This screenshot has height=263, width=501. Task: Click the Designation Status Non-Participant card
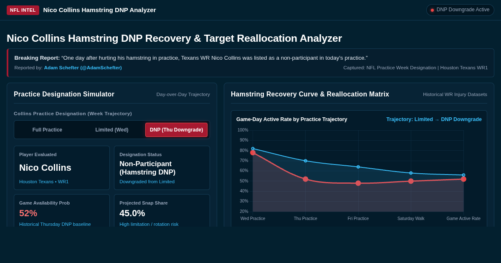pos(162,168)
